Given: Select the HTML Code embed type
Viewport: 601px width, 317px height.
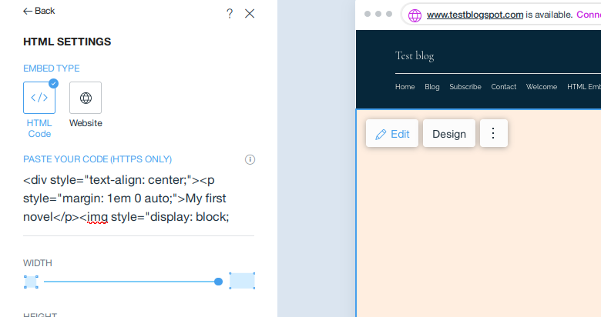Looking at the screenshot, I should point(39,98).
